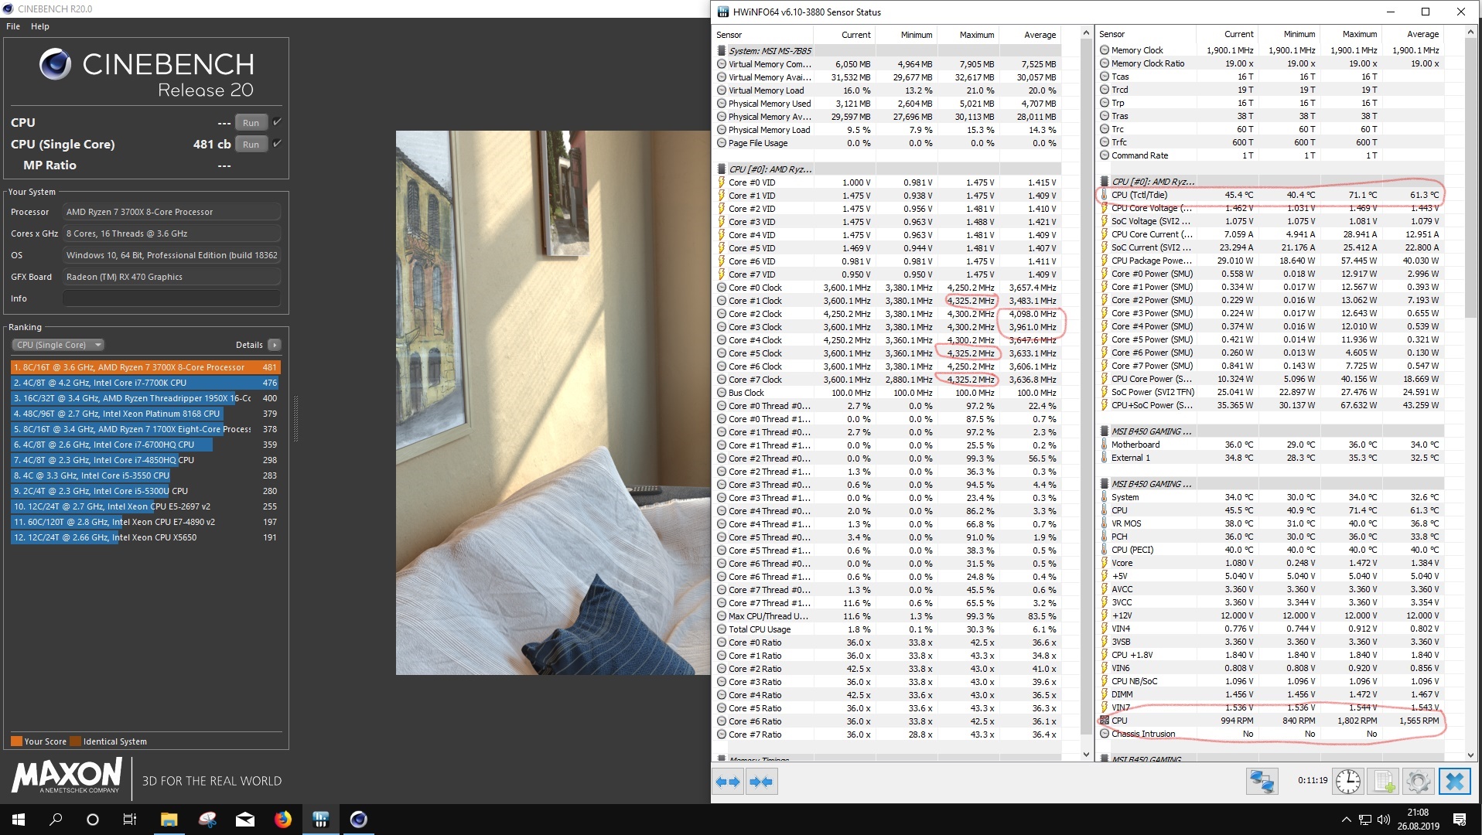Open the network tray icon
This screenshot has width=1482, height=835.
tap(1365, 820)
